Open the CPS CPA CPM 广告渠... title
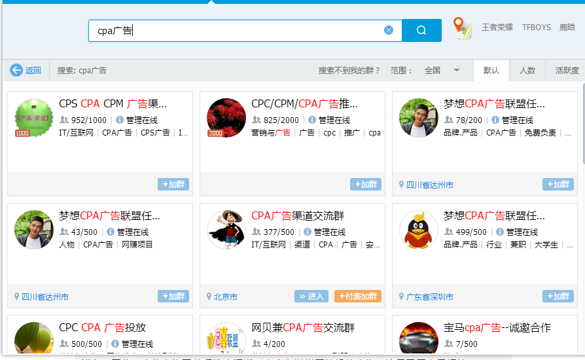 coord(113,103)
